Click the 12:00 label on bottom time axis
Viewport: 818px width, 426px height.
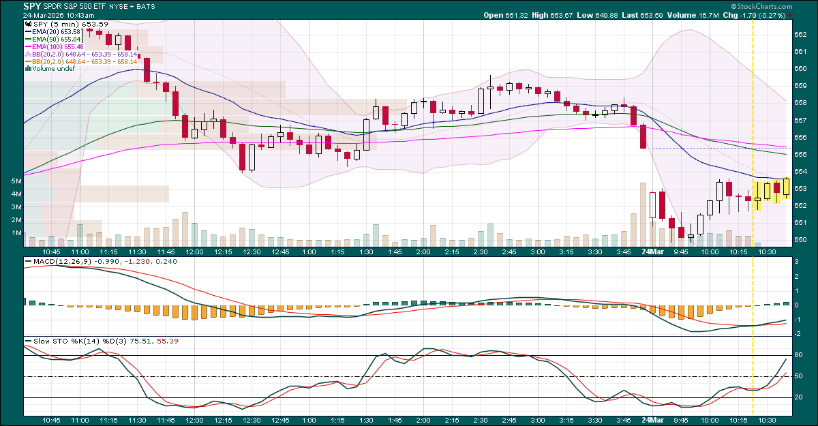click(x=195, y=421)
